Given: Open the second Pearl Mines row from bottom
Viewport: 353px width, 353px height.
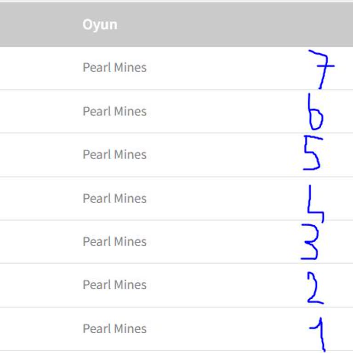Looking at the screenshot, I should click(114, 285).
